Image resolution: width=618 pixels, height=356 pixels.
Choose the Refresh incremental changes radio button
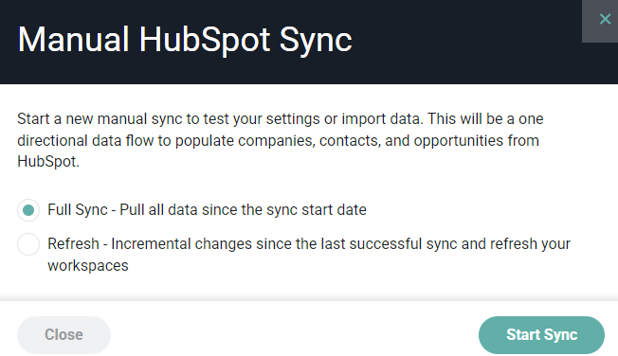click(28, 244)
